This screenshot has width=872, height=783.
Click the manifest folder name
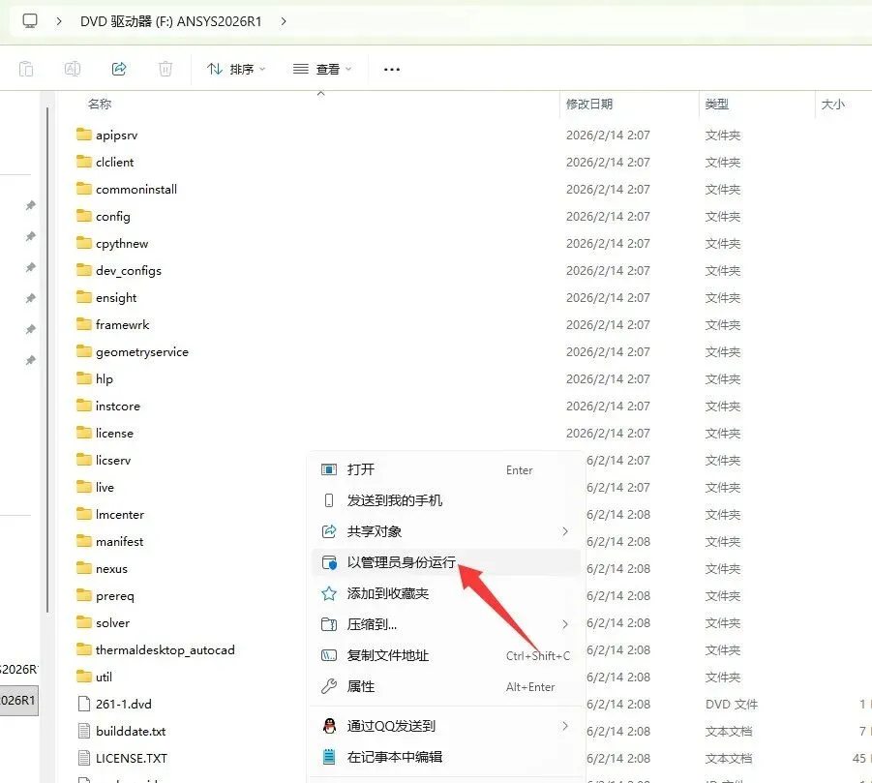[119, 542]
